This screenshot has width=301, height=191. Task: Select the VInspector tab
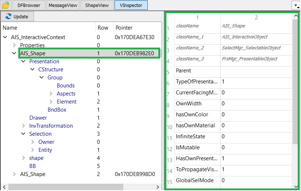click(131, 5)
